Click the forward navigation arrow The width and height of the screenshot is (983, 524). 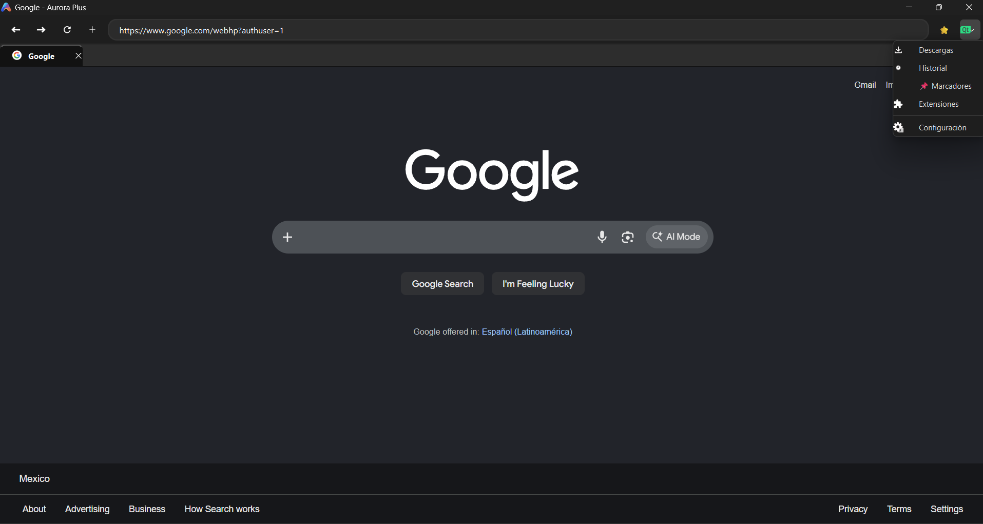(41, 30)
